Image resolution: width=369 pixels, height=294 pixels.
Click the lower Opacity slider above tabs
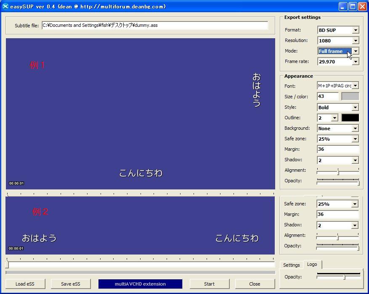pos(337,247)
